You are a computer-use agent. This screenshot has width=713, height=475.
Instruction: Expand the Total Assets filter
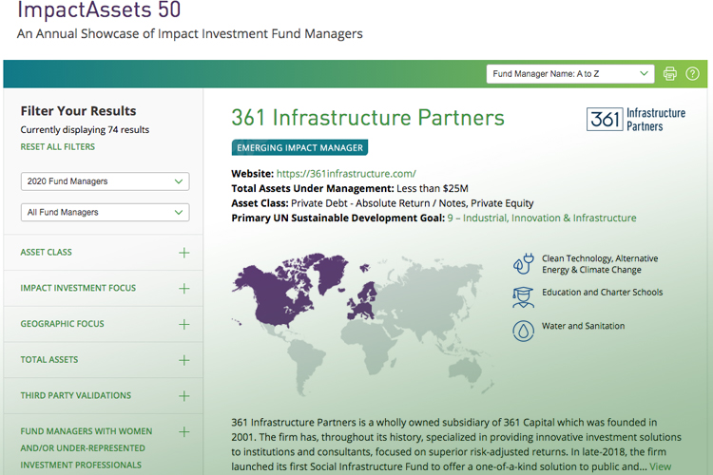pyautogui.click(x=183, y=360)
